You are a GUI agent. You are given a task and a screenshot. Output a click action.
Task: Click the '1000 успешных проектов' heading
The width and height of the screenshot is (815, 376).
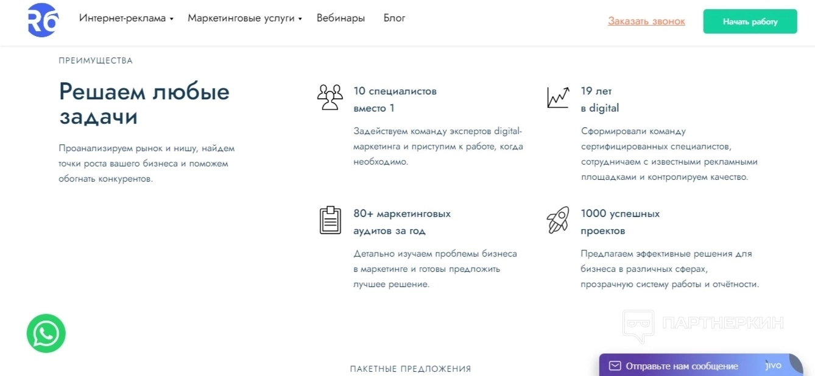(x=620, y=222)
